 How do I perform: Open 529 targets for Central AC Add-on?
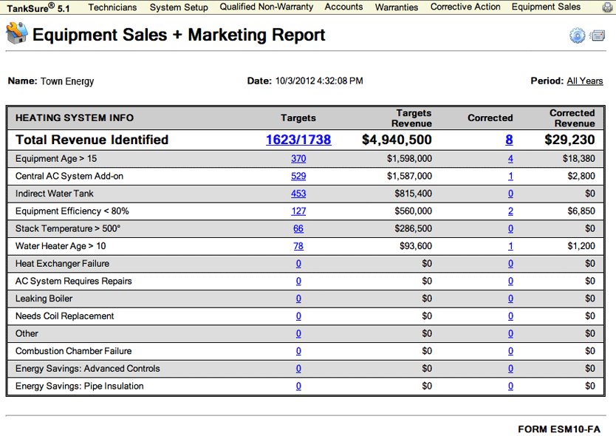[x=298, y=176]
